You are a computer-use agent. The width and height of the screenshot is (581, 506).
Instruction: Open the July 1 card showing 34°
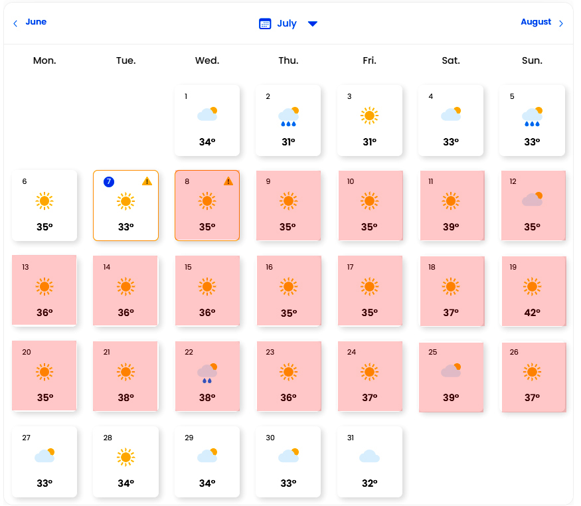(207, 120)
